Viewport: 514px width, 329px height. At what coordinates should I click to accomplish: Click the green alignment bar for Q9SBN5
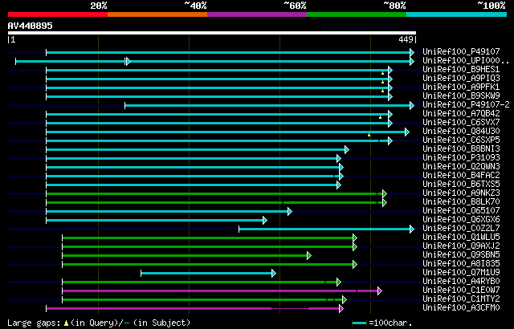(186, 255)
